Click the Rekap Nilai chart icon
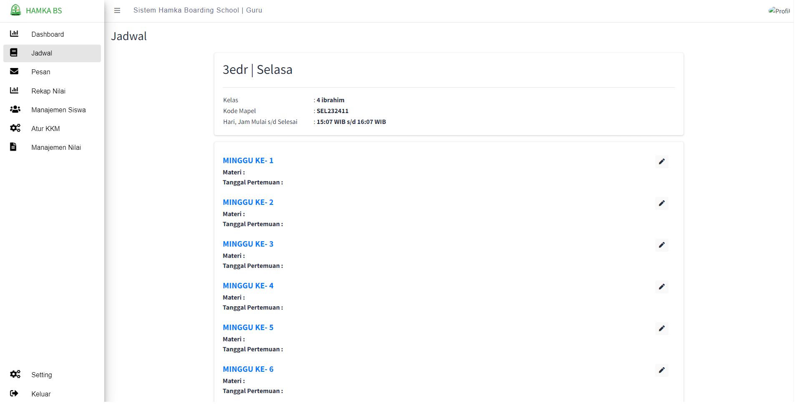The height and width of the screenshot is (406, 799). click(x=14, y=91)
